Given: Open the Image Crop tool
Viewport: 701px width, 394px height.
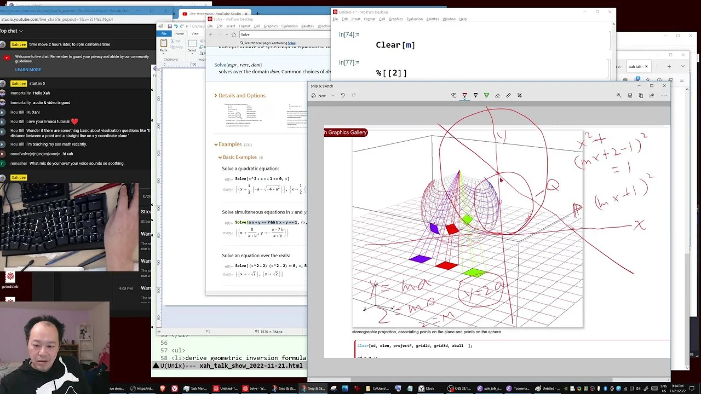Looking at the screenshot, I should (519, 95).
